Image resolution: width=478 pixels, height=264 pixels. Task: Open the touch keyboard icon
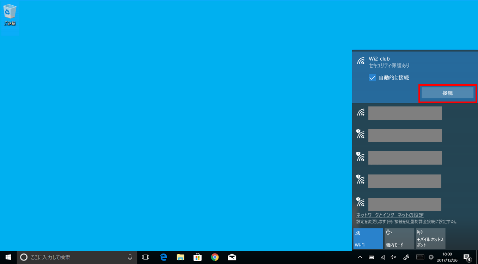point(420,257)
